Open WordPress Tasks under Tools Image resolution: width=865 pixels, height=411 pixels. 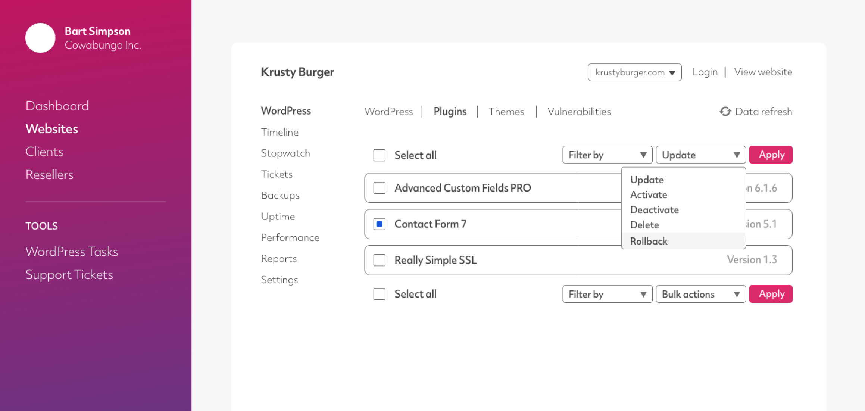pyautogui.click(x=72, y=252)
